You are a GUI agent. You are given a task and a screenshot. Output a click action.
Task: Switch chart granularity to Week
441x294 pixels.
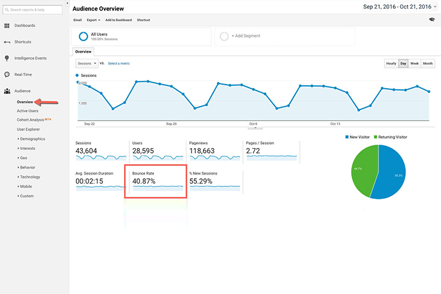415,63
